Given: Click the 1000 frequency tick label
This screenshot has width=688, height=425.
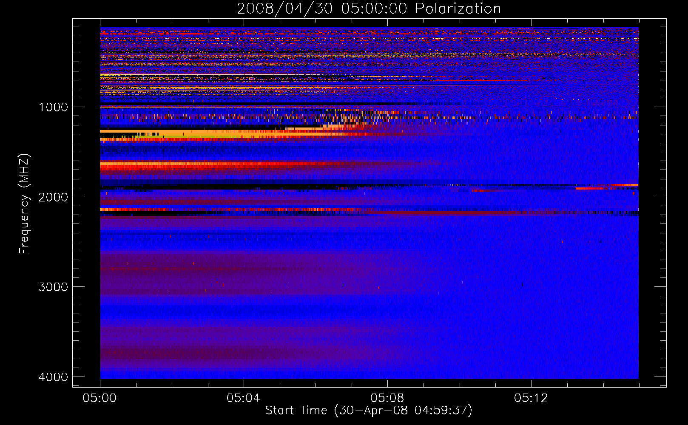Looking at the screenshot, I should pyautogui.click(x=53, y=107).
